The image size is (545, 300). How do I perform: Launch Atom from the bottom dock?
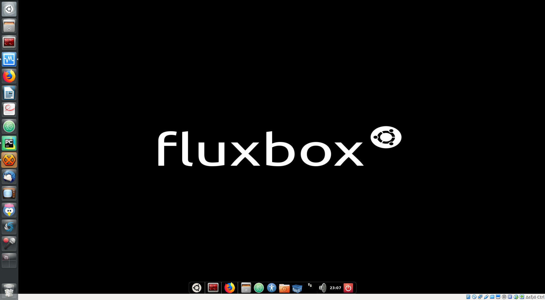tap(259, 288)
